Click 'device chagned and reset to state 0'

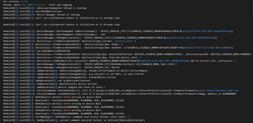[x=81, y=87]
